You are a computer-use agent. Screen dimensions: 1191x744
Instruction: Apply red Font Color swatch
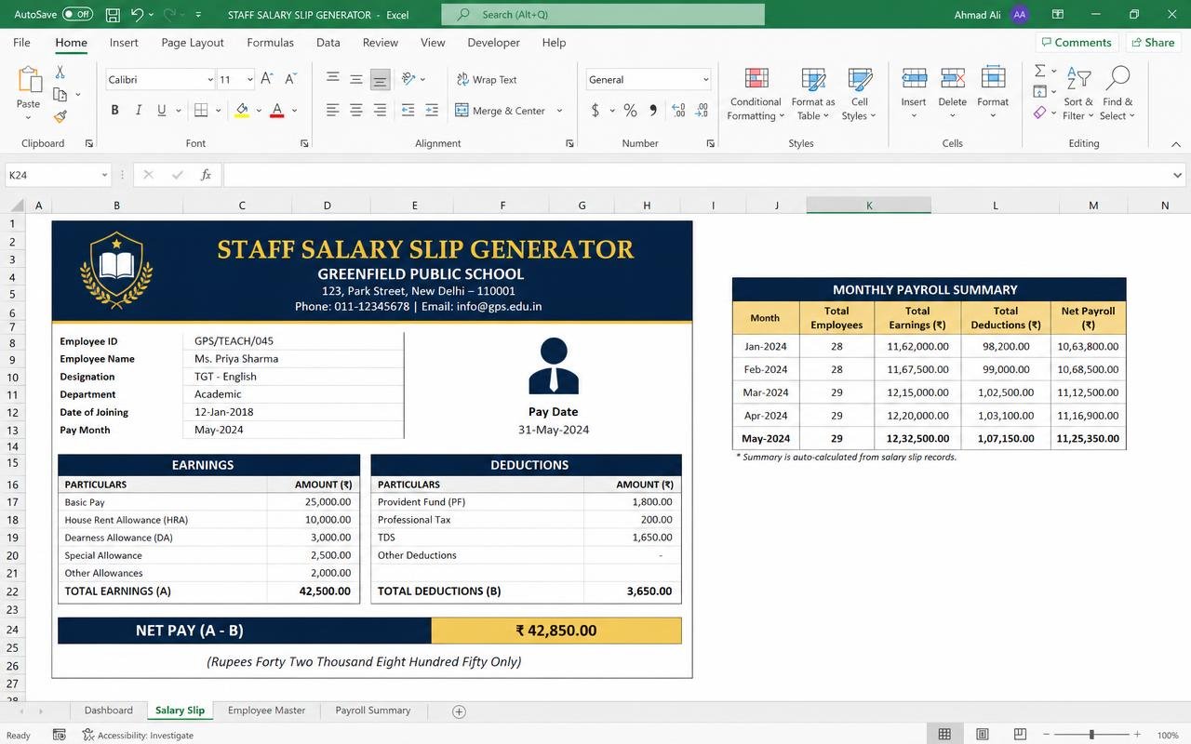click(x=276, y=110)
